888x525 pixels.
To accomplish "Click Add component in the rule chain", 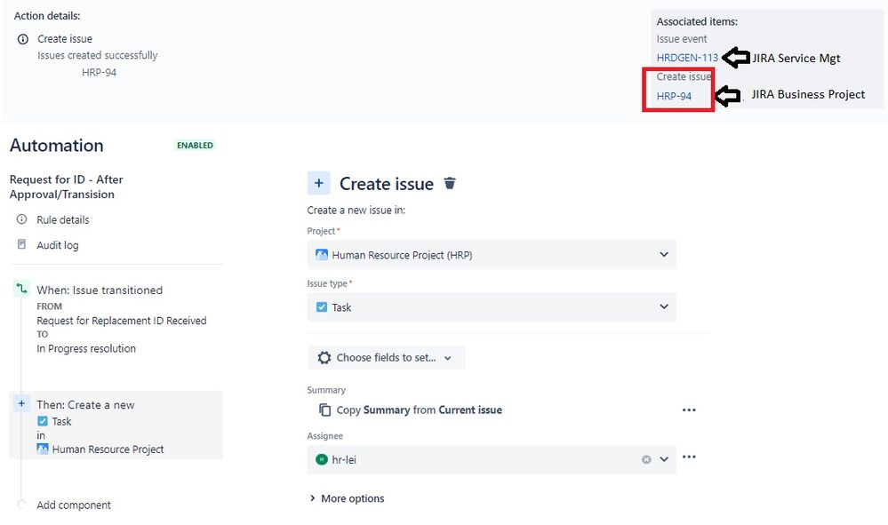I will (x=74, y=505).
